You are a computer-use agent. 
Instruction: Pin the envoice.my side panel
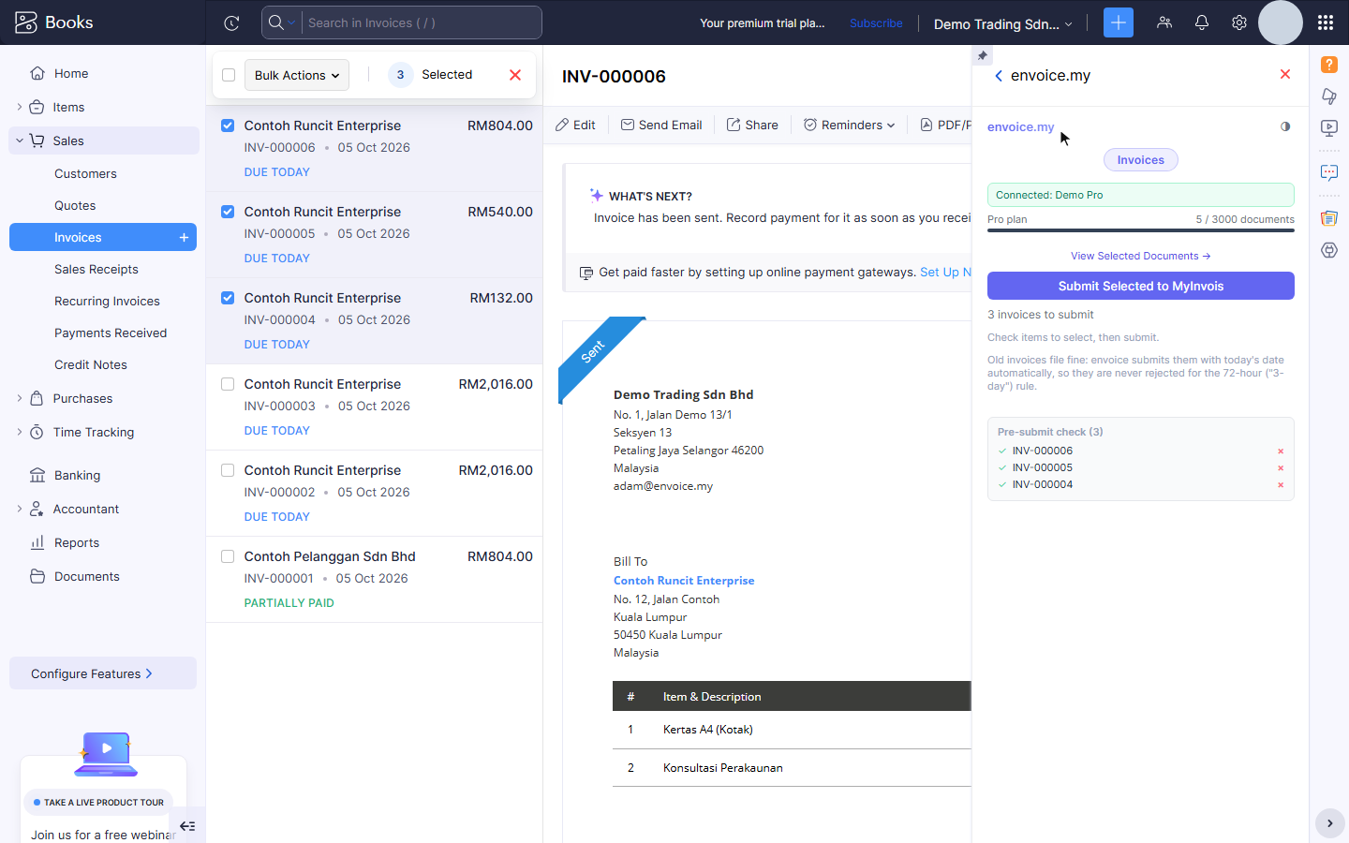(983, 56)
